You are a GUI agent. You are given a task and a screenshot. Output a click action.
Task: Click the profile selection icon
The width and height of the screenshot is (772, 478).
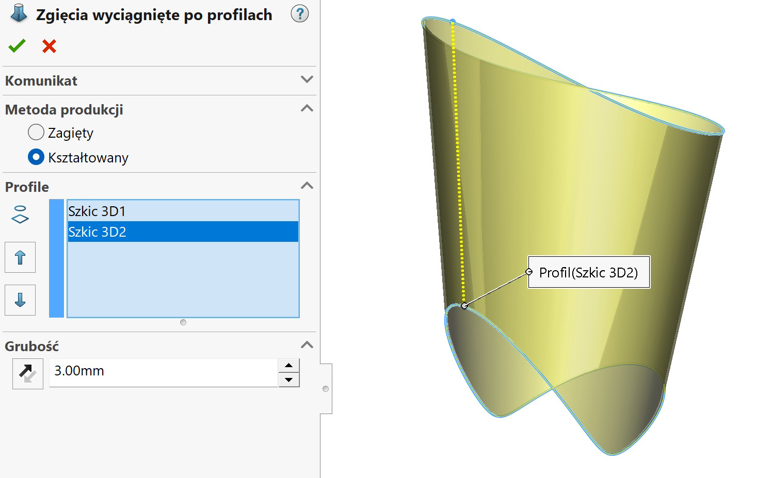pyautogui.click(x=20, y=215)
